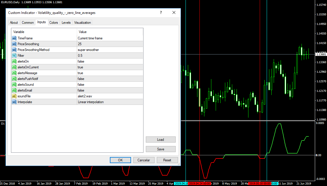This screenshot has width=327, height=186.
Task: Close the Custom Indicator dialog
Action: [x=174, y=12]
